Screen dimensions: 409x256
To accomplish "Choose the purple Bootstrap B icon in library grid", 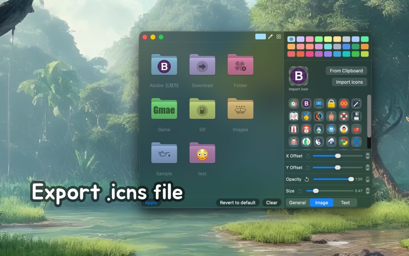I will 306,104.
